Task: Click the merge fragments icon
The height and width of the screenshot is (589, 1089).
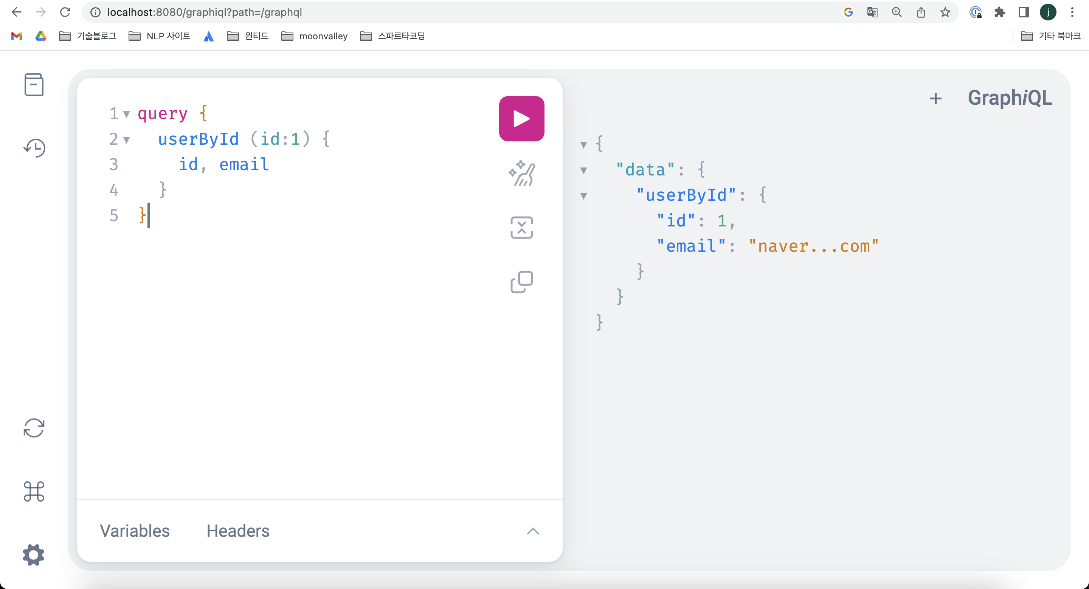Action: 521,228
